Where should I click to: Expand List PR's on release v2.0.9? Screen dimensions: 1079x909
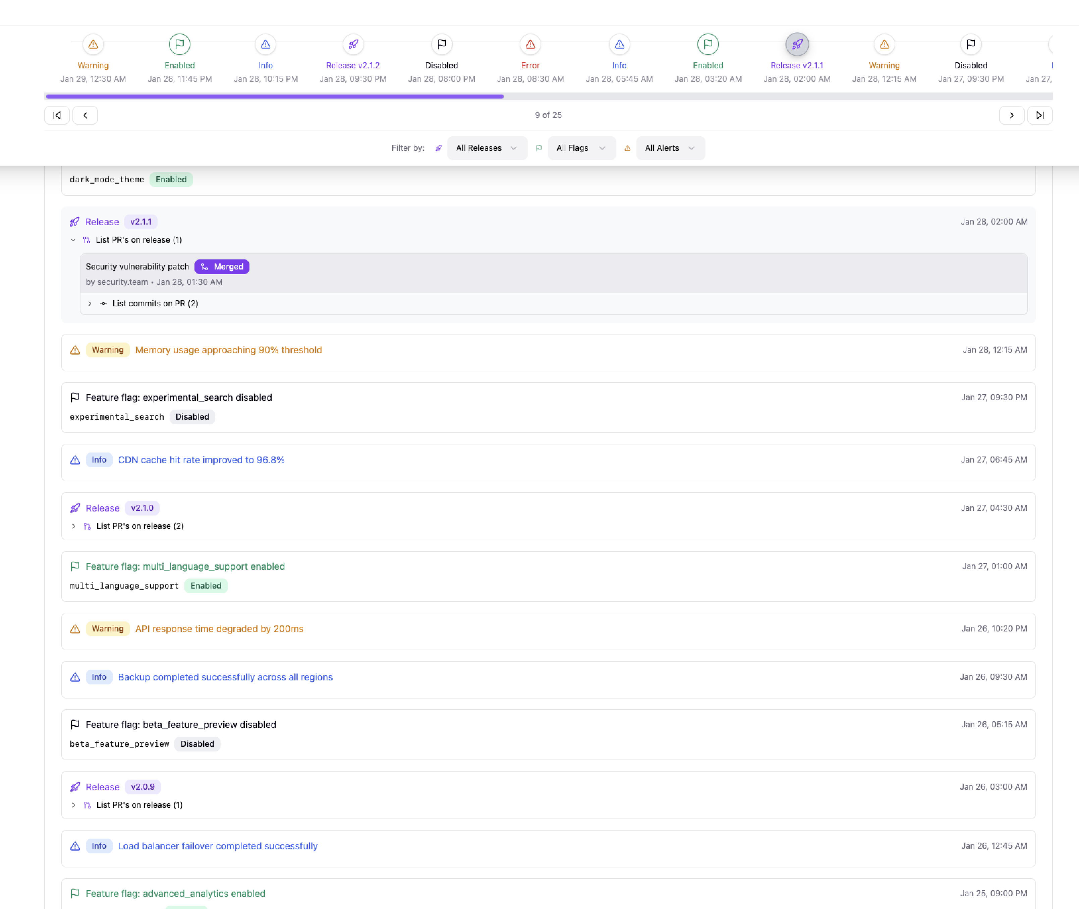tap(74, 805)
